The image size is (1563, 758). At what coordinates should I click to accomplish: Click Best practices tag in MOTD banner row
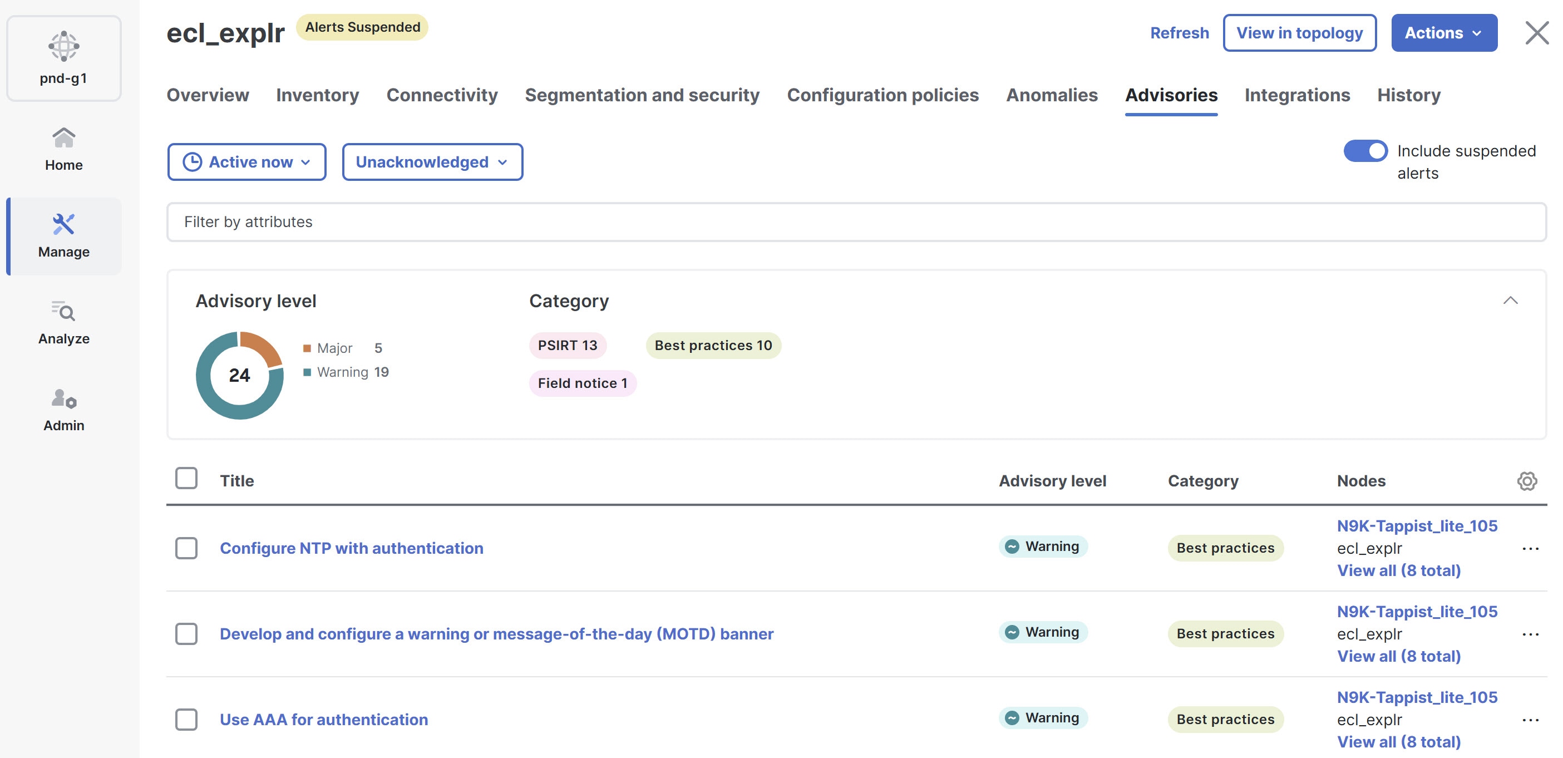(x=1225, y=633)
